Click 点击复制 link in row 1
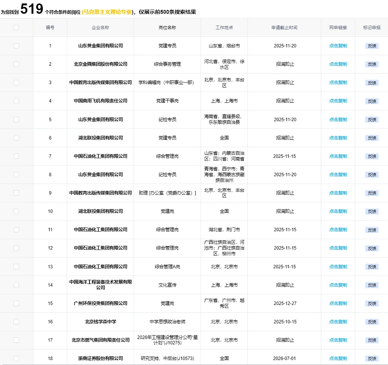Viewport: 388px width, 365px height. point(338,46)
